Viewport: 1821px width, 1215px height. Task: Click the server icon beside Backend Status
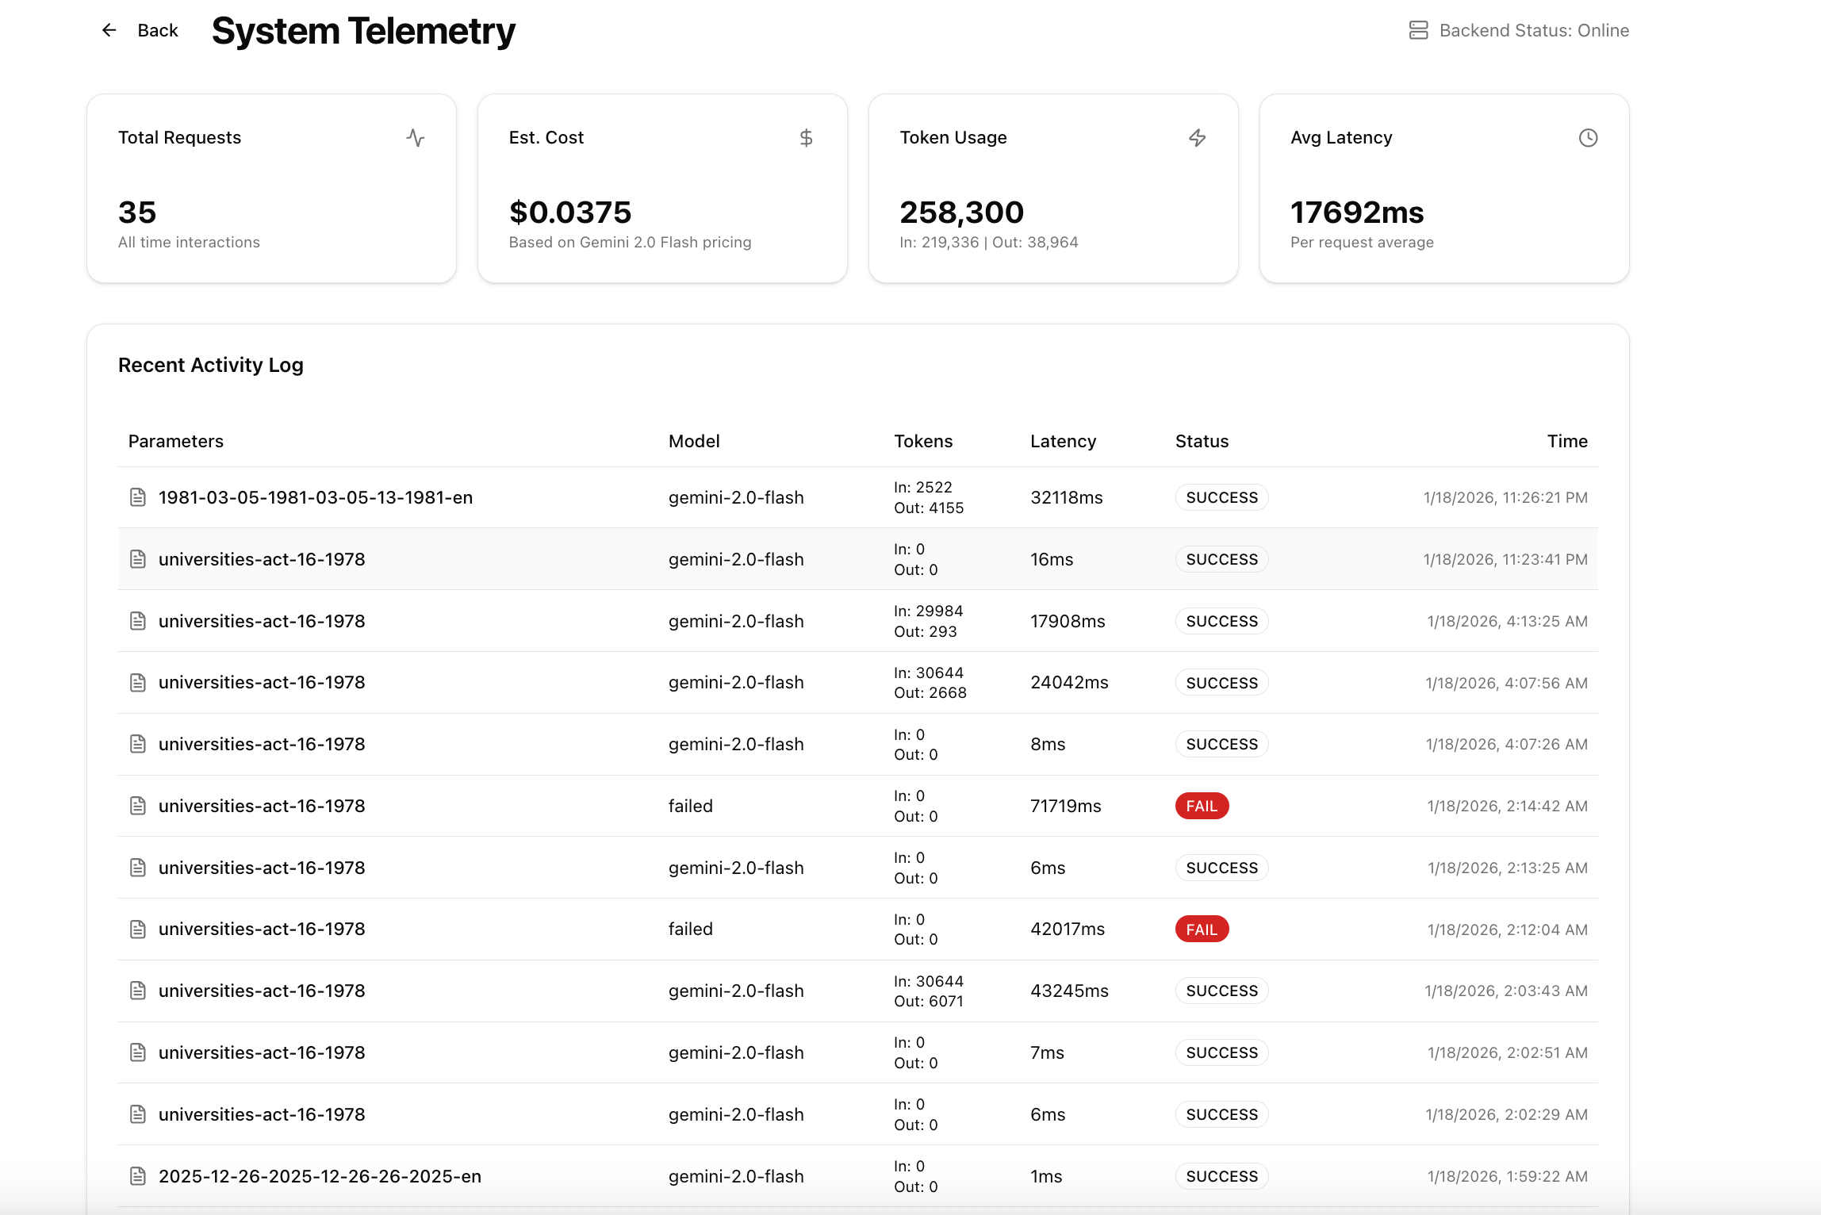pyautogui.click(x=1418, y=30)
